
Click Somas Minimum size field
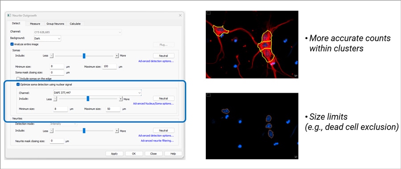pyautogui.click(x=57, y=67)
